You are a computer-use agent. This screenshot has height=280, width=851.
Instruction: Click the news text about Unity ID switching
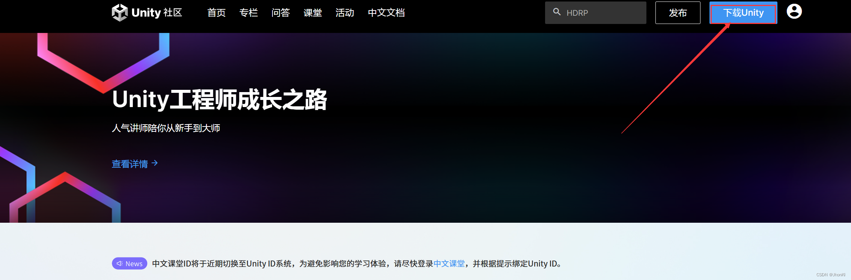point(357,264)
